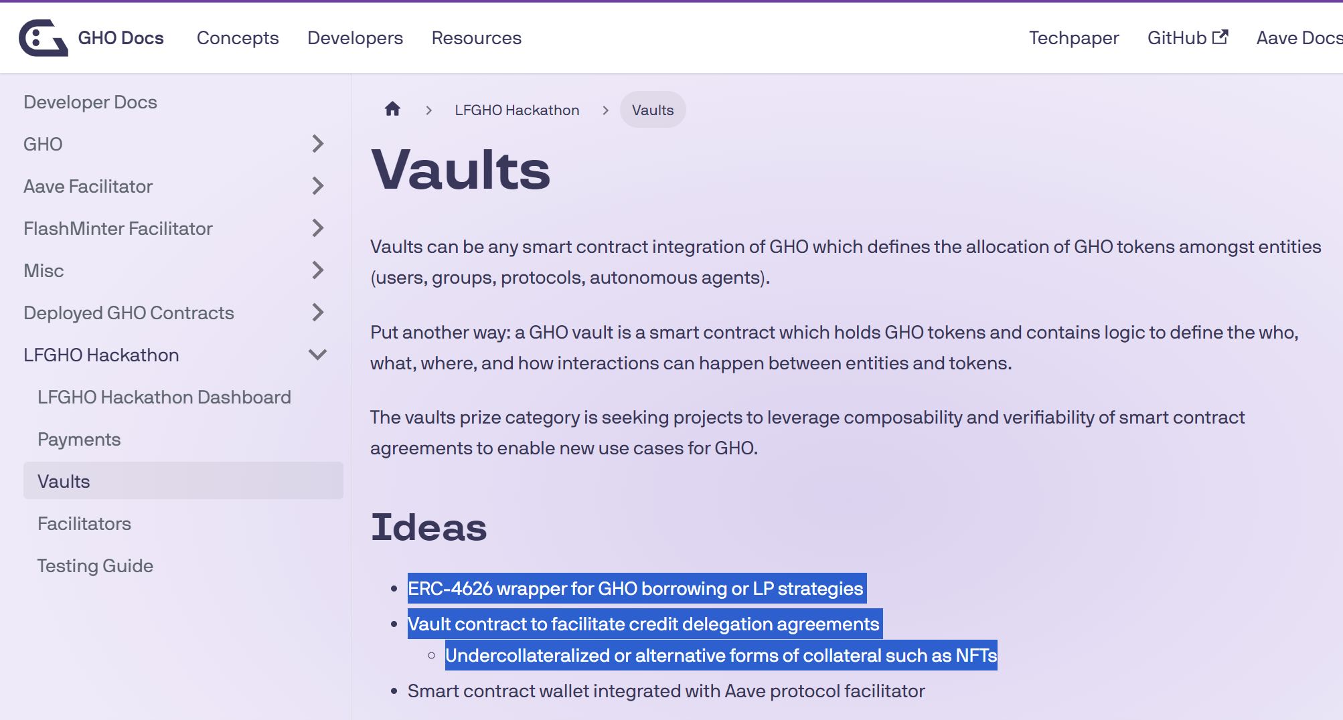Click the home breadcrumb icon
The width and height of the screenshot is (1343, 720).
click(392, 109)
